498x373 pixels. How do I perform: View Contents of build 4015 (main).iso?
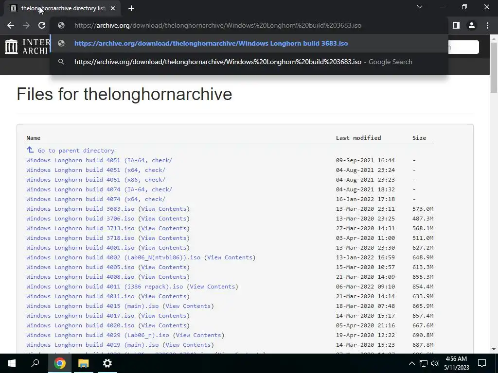pyautogui.click(x=188, y=306)
